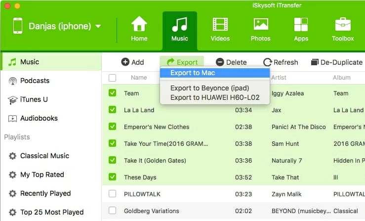
Task: Expand the Danjas (iphone) device dropdown
Action: click(x=98, y=26)
